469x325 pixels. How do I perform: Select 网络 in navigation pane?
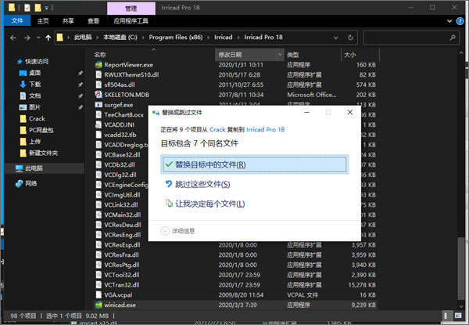pyautogui.click(x=27, y=183)
